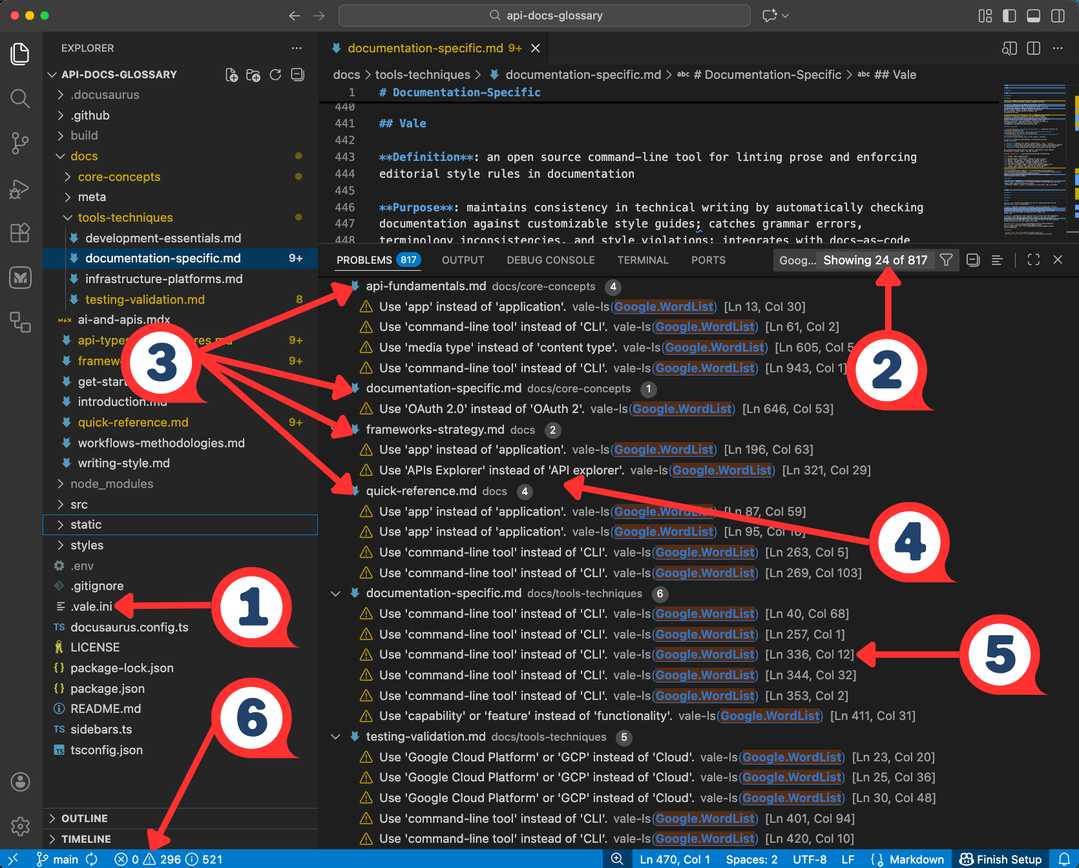Switch to the TERMINAL panel tab
The width and height of the screenshot is (1079, 868).
[x=643, y=260]
